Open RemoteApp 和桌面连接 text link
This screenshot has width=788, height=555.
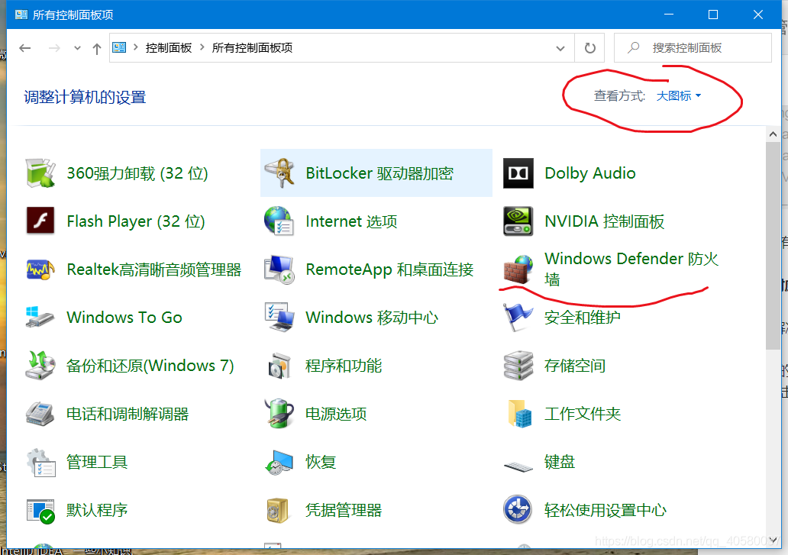tap(389, 269)
